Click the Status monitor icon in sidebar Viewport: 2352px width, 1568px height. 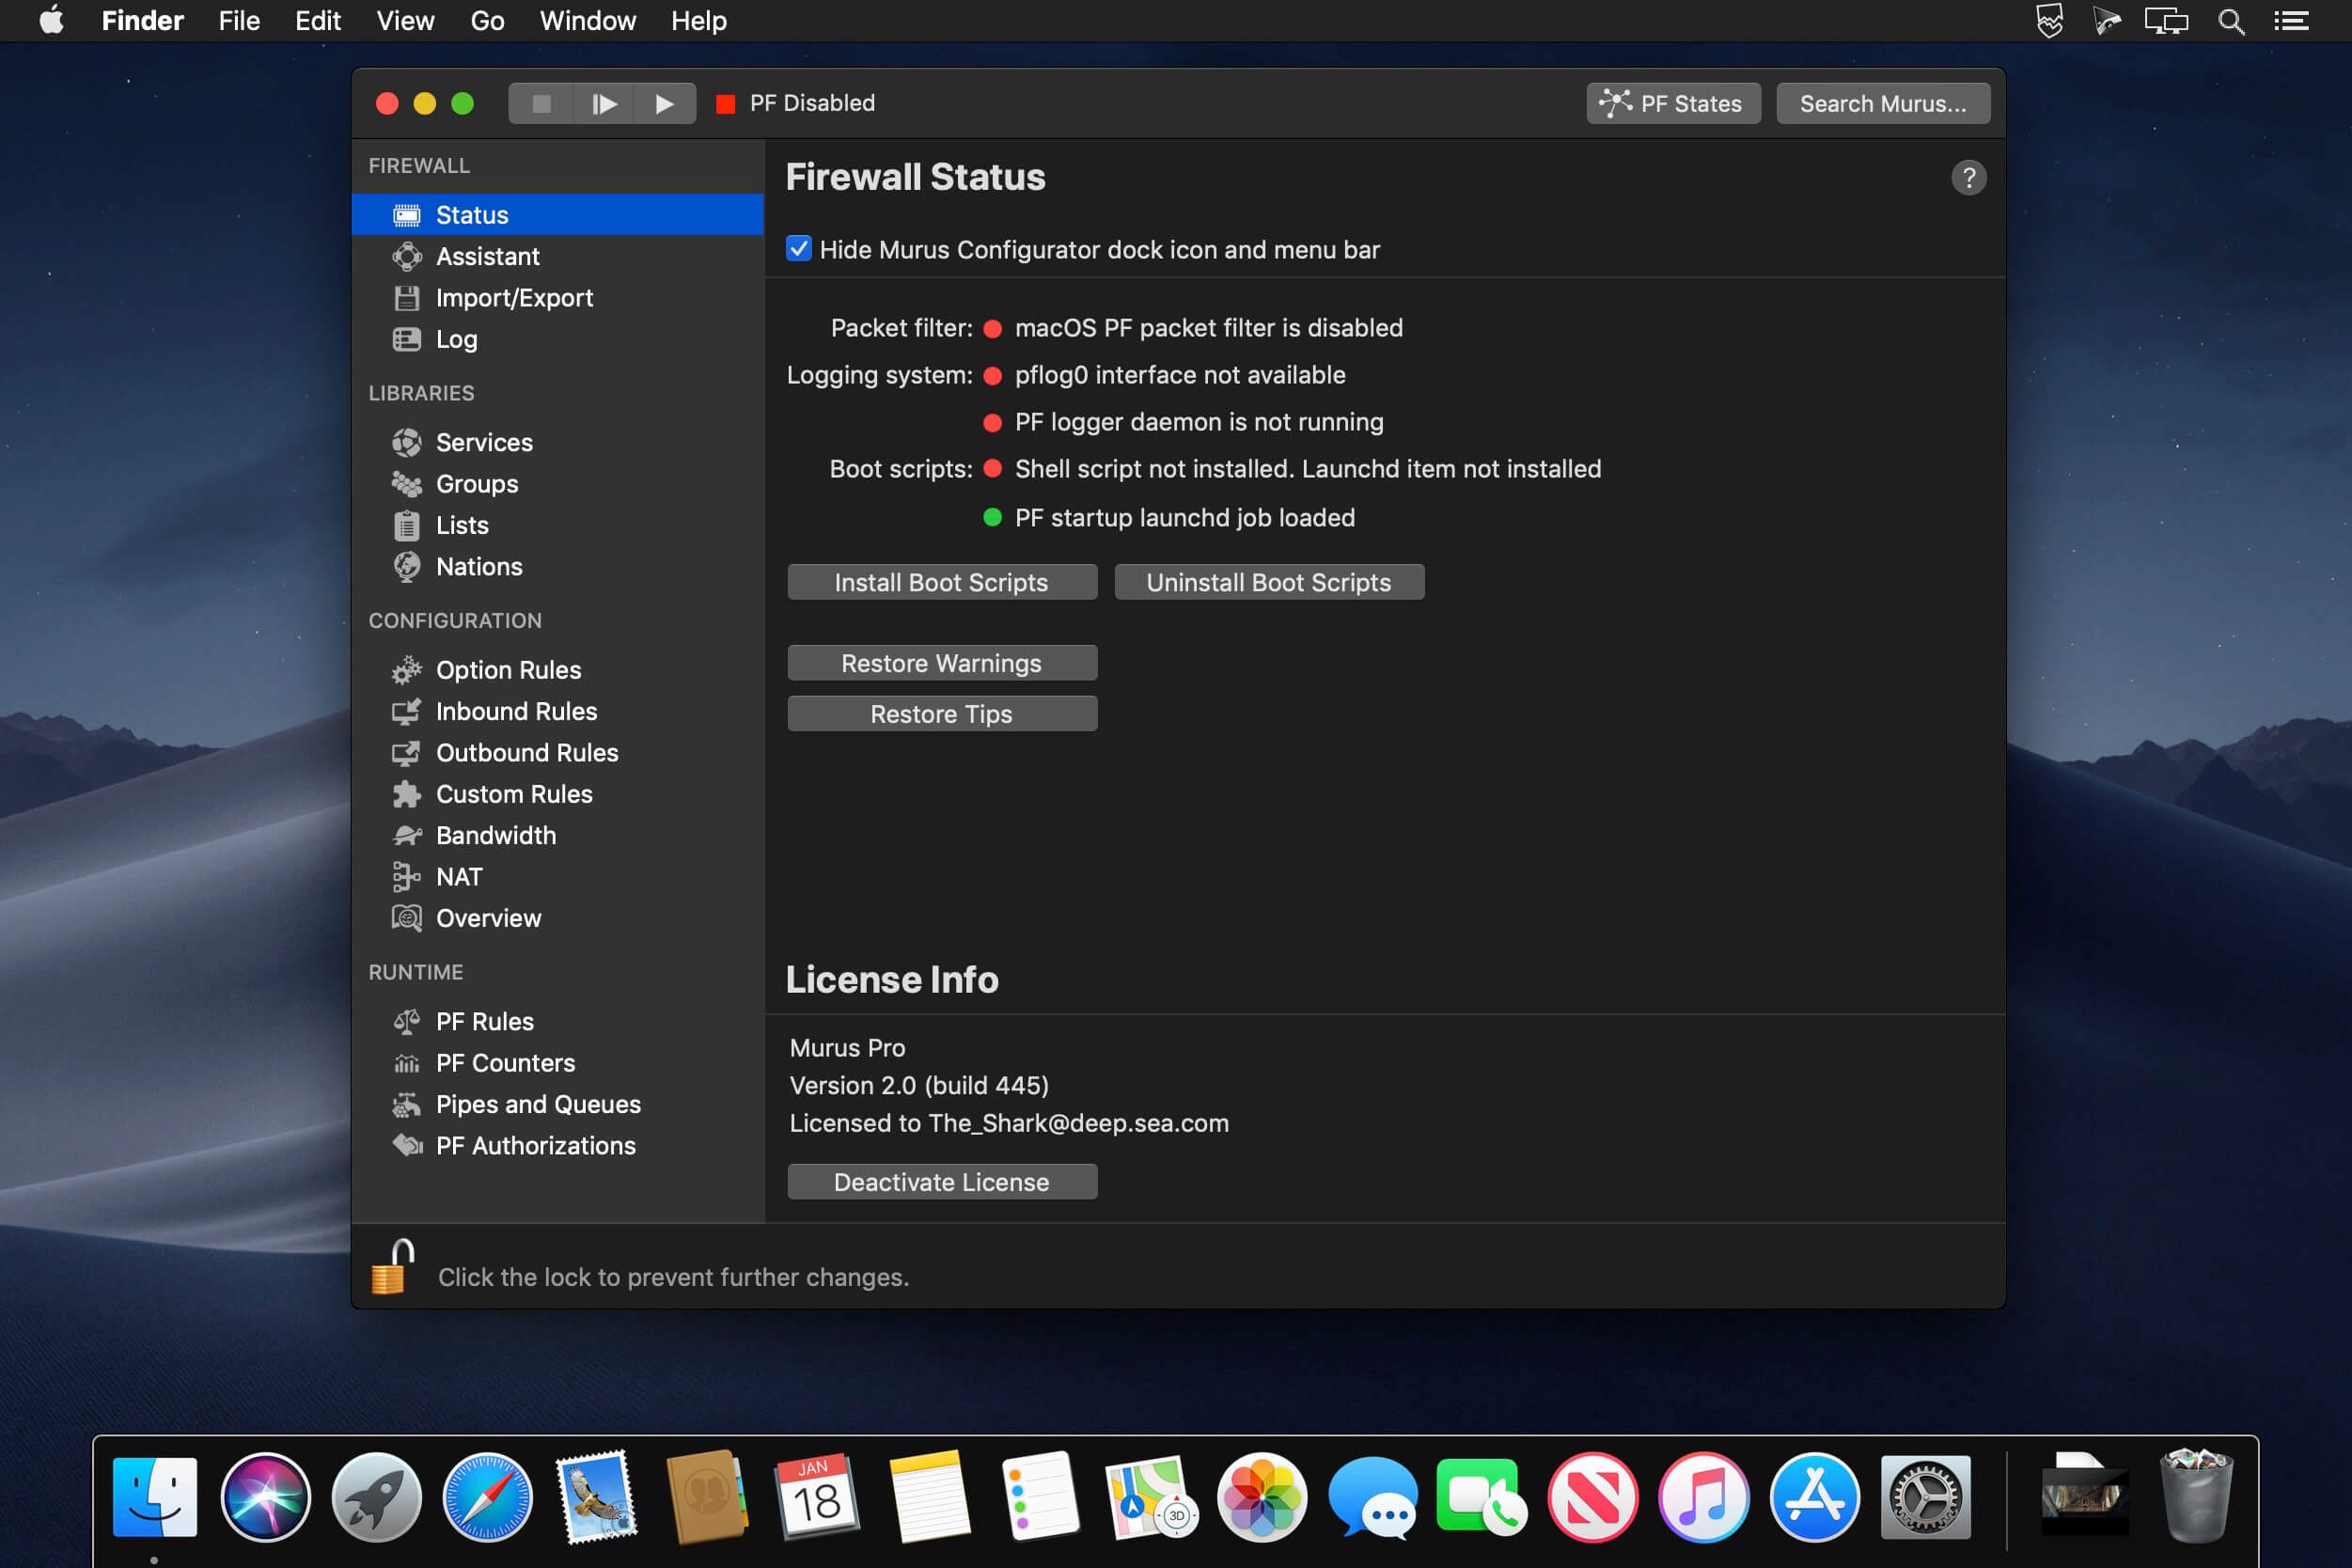click(406, 215)
